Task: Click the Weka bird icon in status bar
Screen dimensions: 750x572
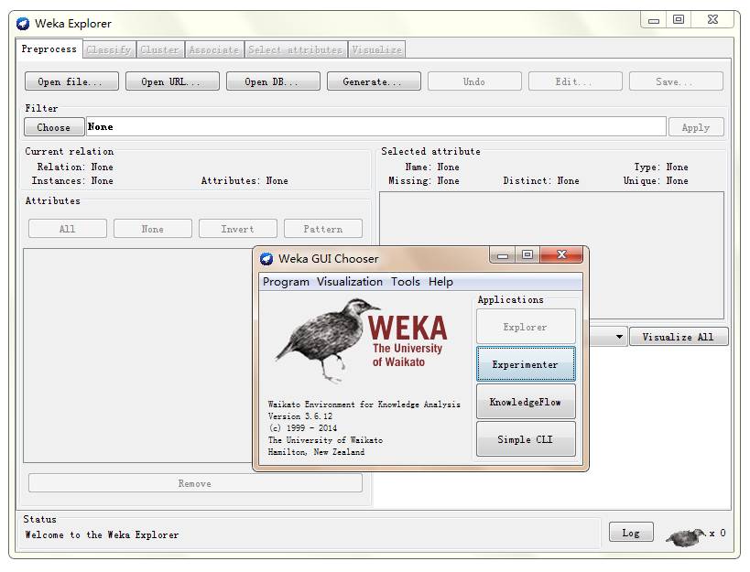Action: 685,537
